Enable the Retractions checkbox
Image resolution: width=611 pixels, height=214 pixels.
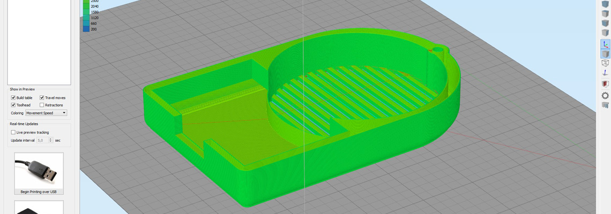pyautogui.click(x=42, y=105)
